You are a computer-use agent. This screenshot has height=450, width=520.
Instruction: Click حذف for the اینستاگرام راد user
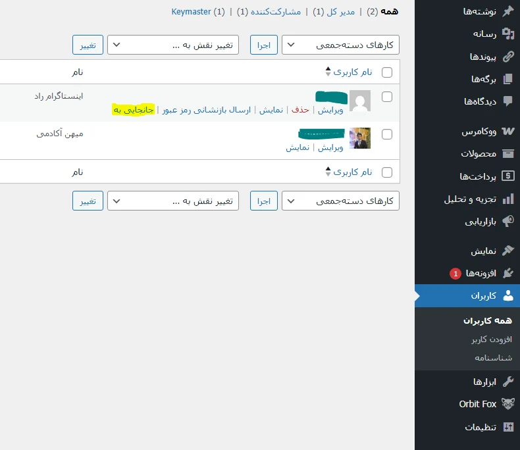coord(300,110)
